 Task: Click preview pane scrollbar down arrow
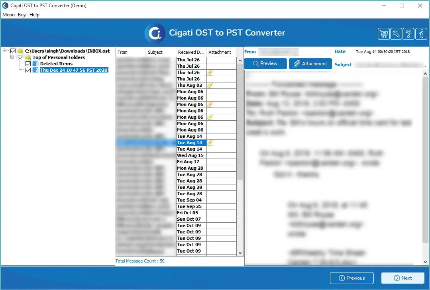(425, 262)
